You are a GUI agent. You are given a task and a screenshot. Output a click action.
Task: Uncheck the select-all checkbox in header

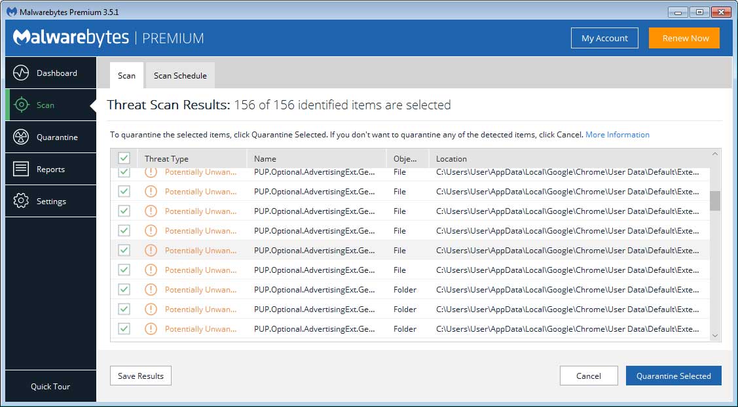tap(124, 158)
